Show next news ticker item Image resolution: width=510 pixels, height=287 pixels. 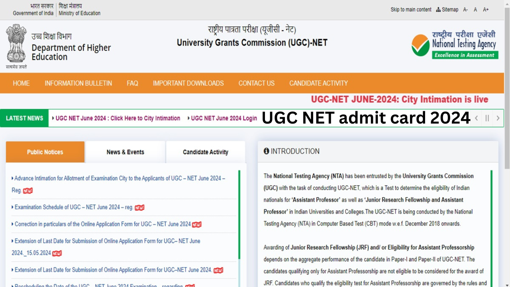(498, 118)
